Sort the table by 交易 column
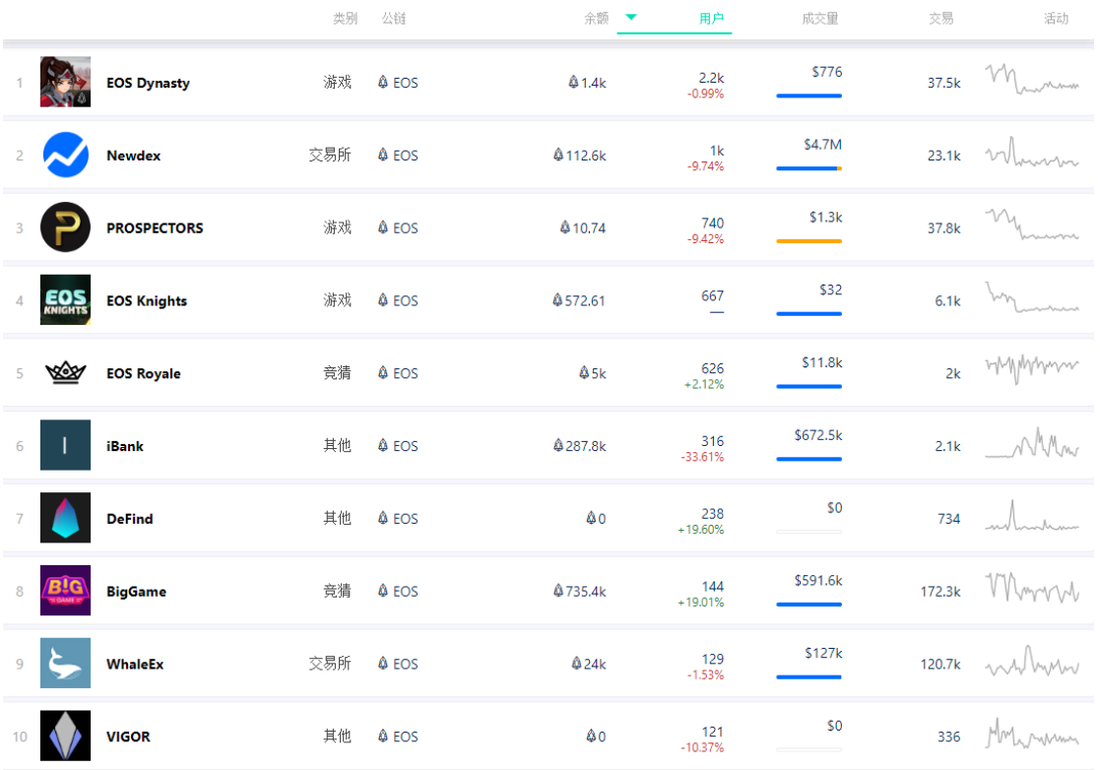Image resolution: width=1100 pixels, height=770 pixels. (941, 19)
